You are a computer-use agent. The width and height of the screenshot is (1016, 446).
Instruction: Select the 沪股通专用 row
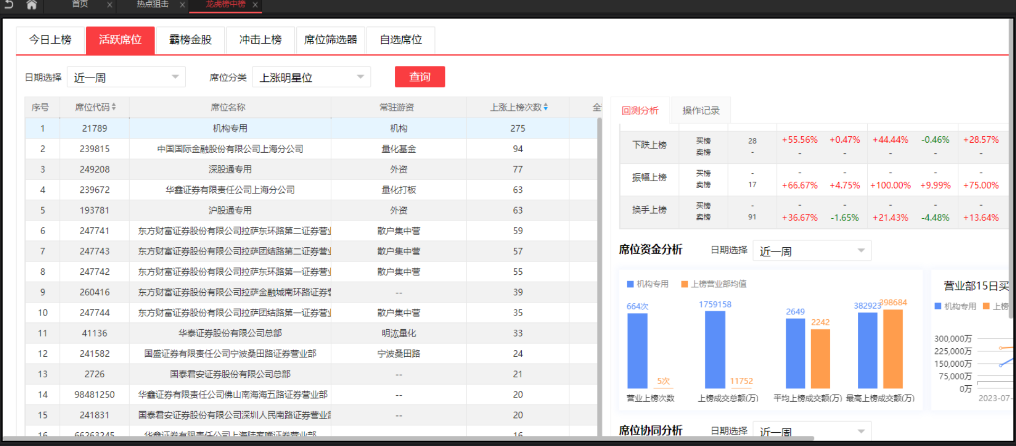(x=311, y=210)
